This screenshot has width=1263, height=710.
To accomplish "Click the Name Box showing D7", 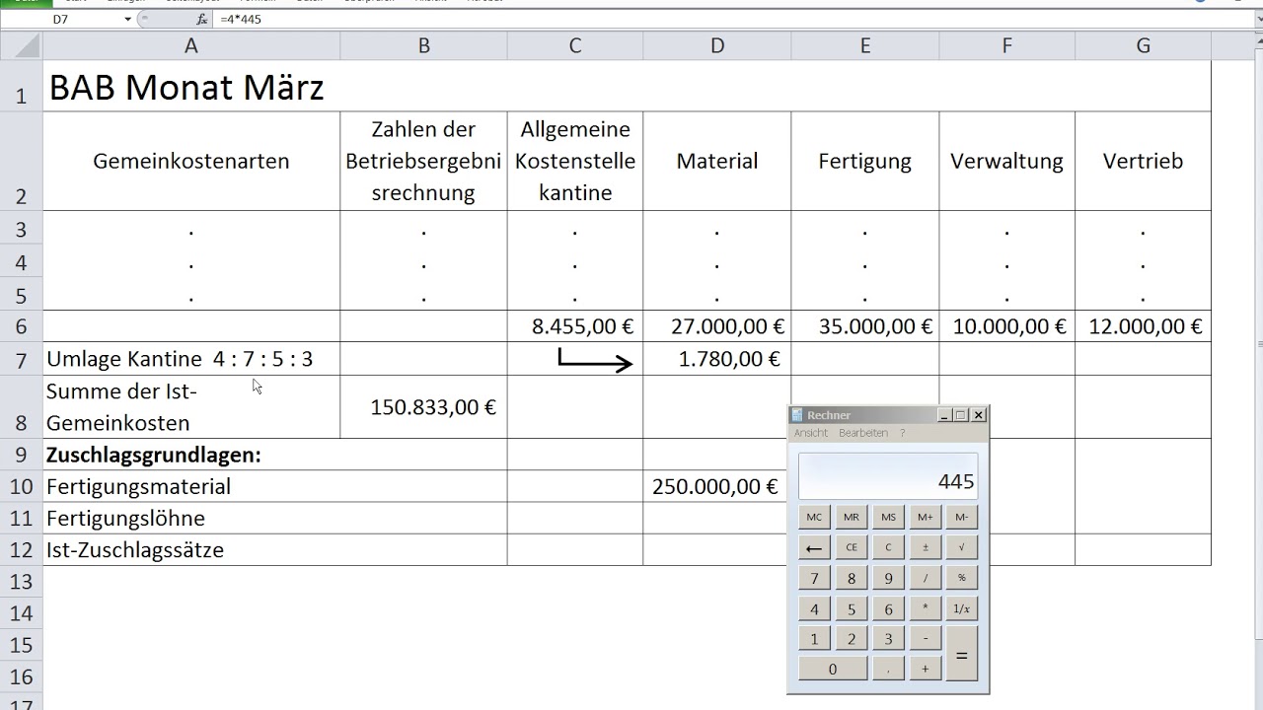I will 61,19.
